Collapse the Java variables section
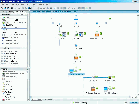 click(2, 30)
